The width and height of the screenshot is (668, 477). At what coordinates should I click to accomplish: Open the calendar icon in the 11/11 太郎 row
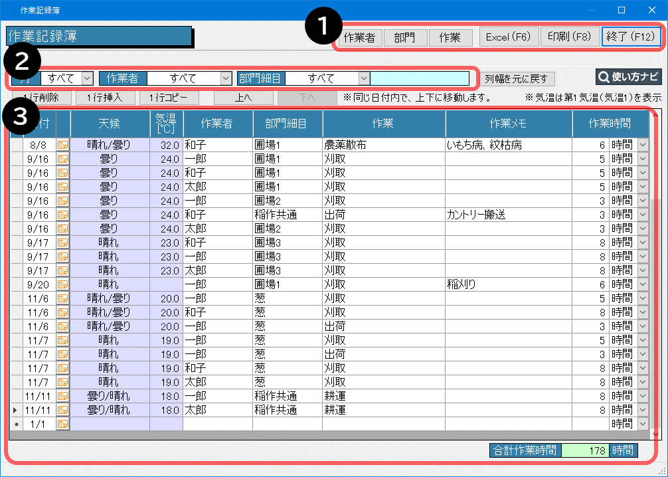(x=63, y=410)
